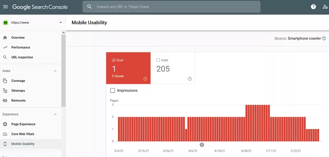
Task: Click the Performance trend-line icon
Action: click(5, 48)
